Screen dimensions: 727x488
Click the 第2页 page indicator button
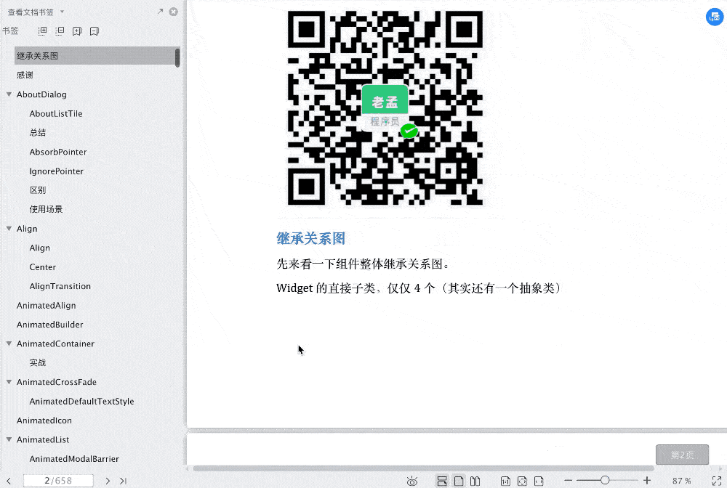point(682,455)
